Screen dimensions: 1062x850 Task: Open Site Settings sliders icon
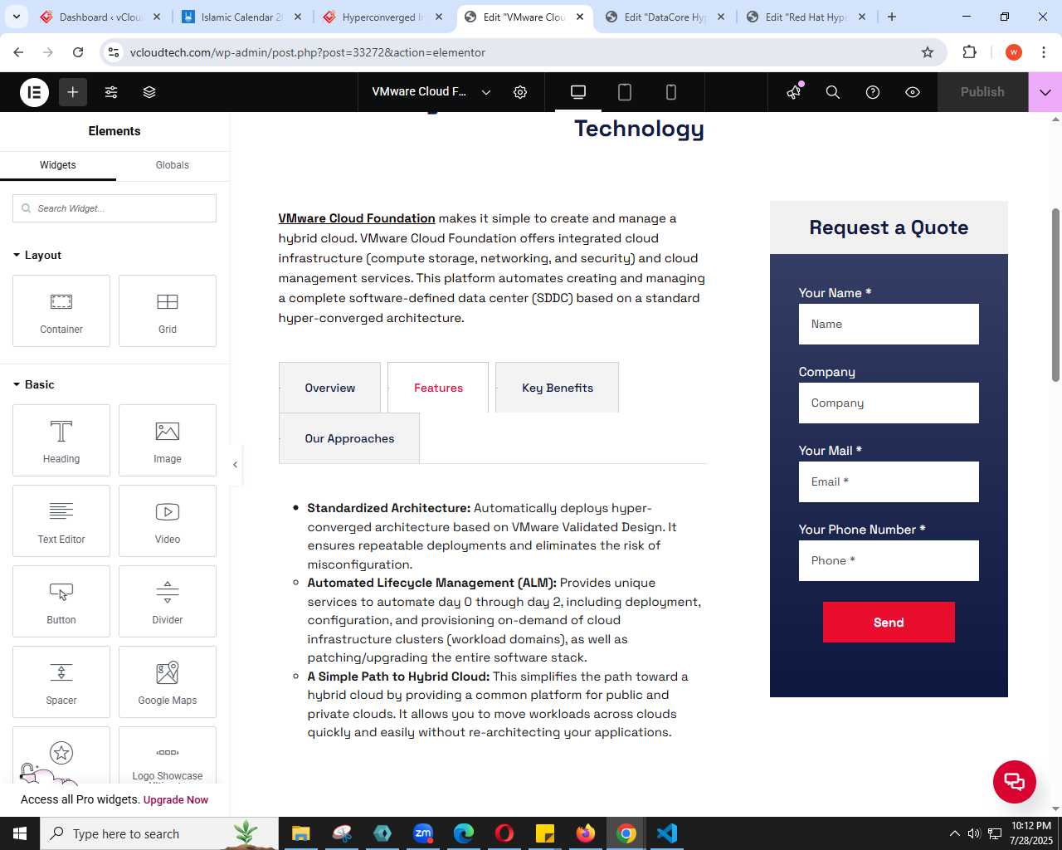(111, 92)
